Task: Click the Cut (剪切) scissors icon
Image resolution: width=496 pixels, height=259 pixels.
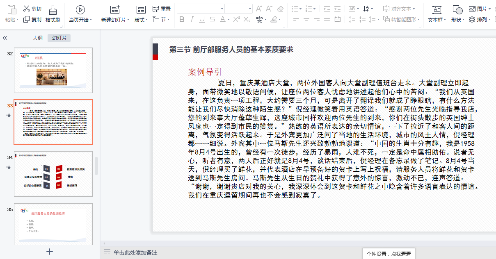Action: tap(27, 9)
